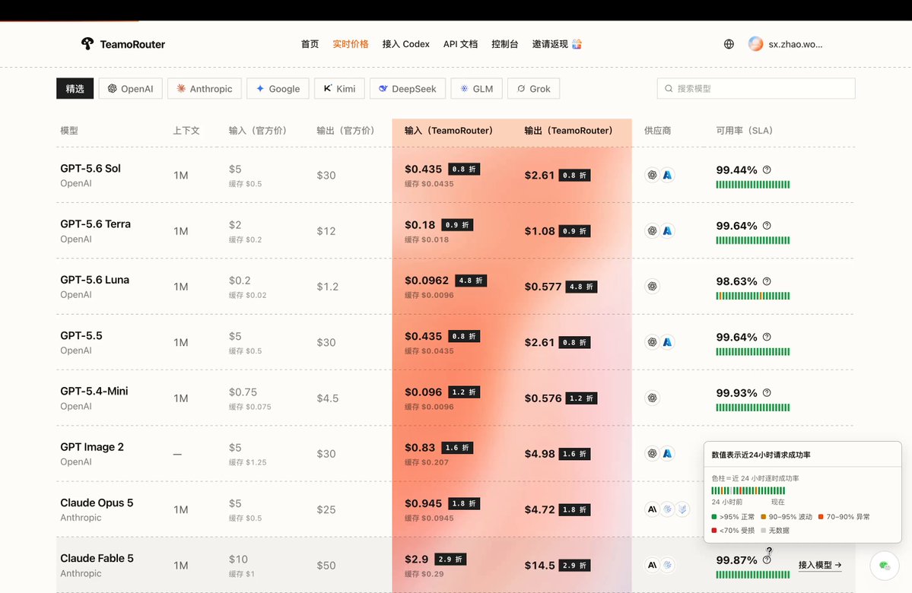Click the Claude Opus 5 model name

pos(97,503)
